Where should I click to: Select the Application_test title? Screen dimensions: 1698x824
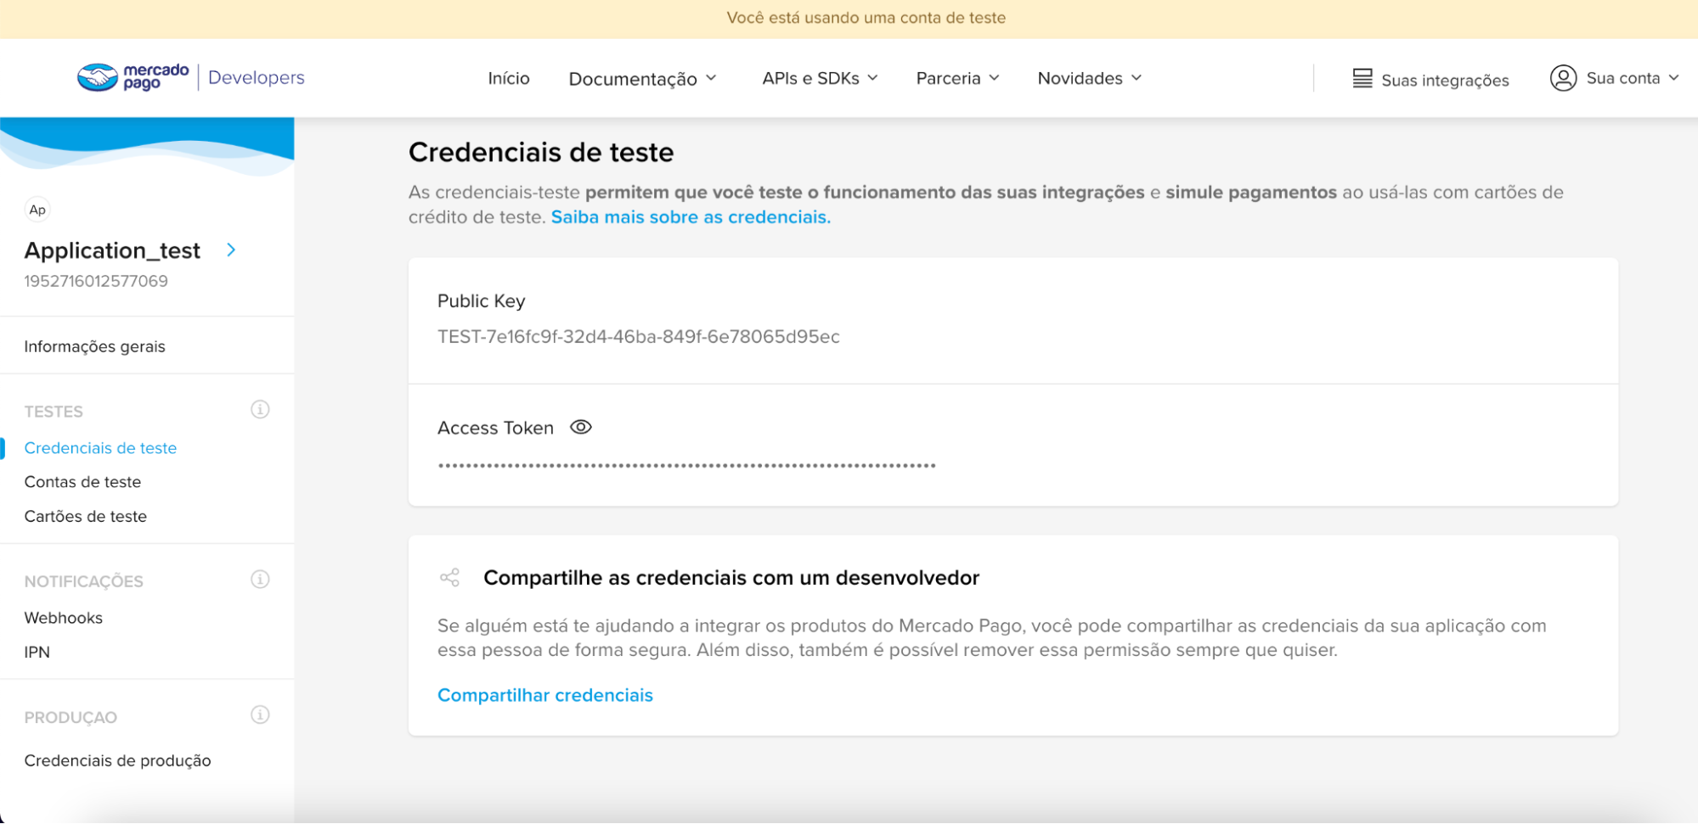(x=112, y=250)
